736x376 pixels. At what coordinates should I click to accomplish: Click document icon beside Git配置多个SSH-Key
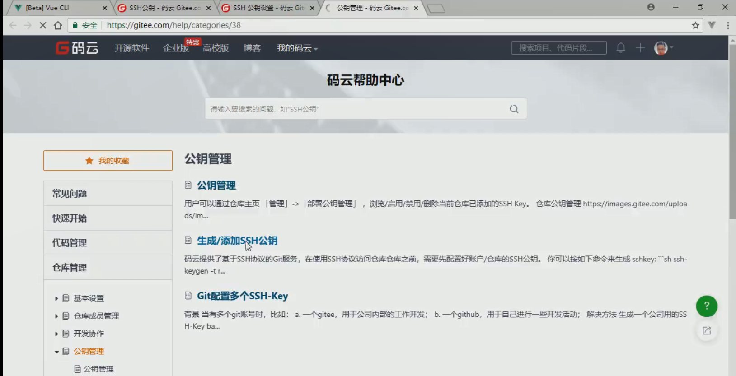pyautogui.click(x=188, y=295)
